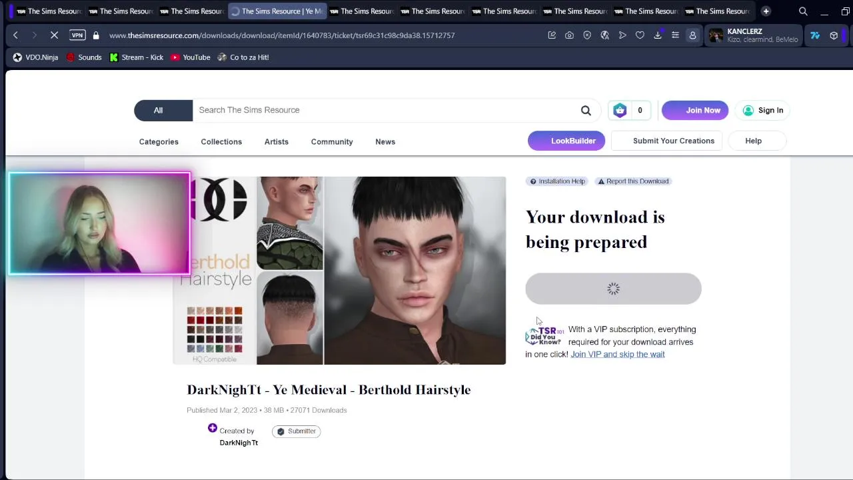
Task: Click the Submitter badge
Action: point(296,431)
